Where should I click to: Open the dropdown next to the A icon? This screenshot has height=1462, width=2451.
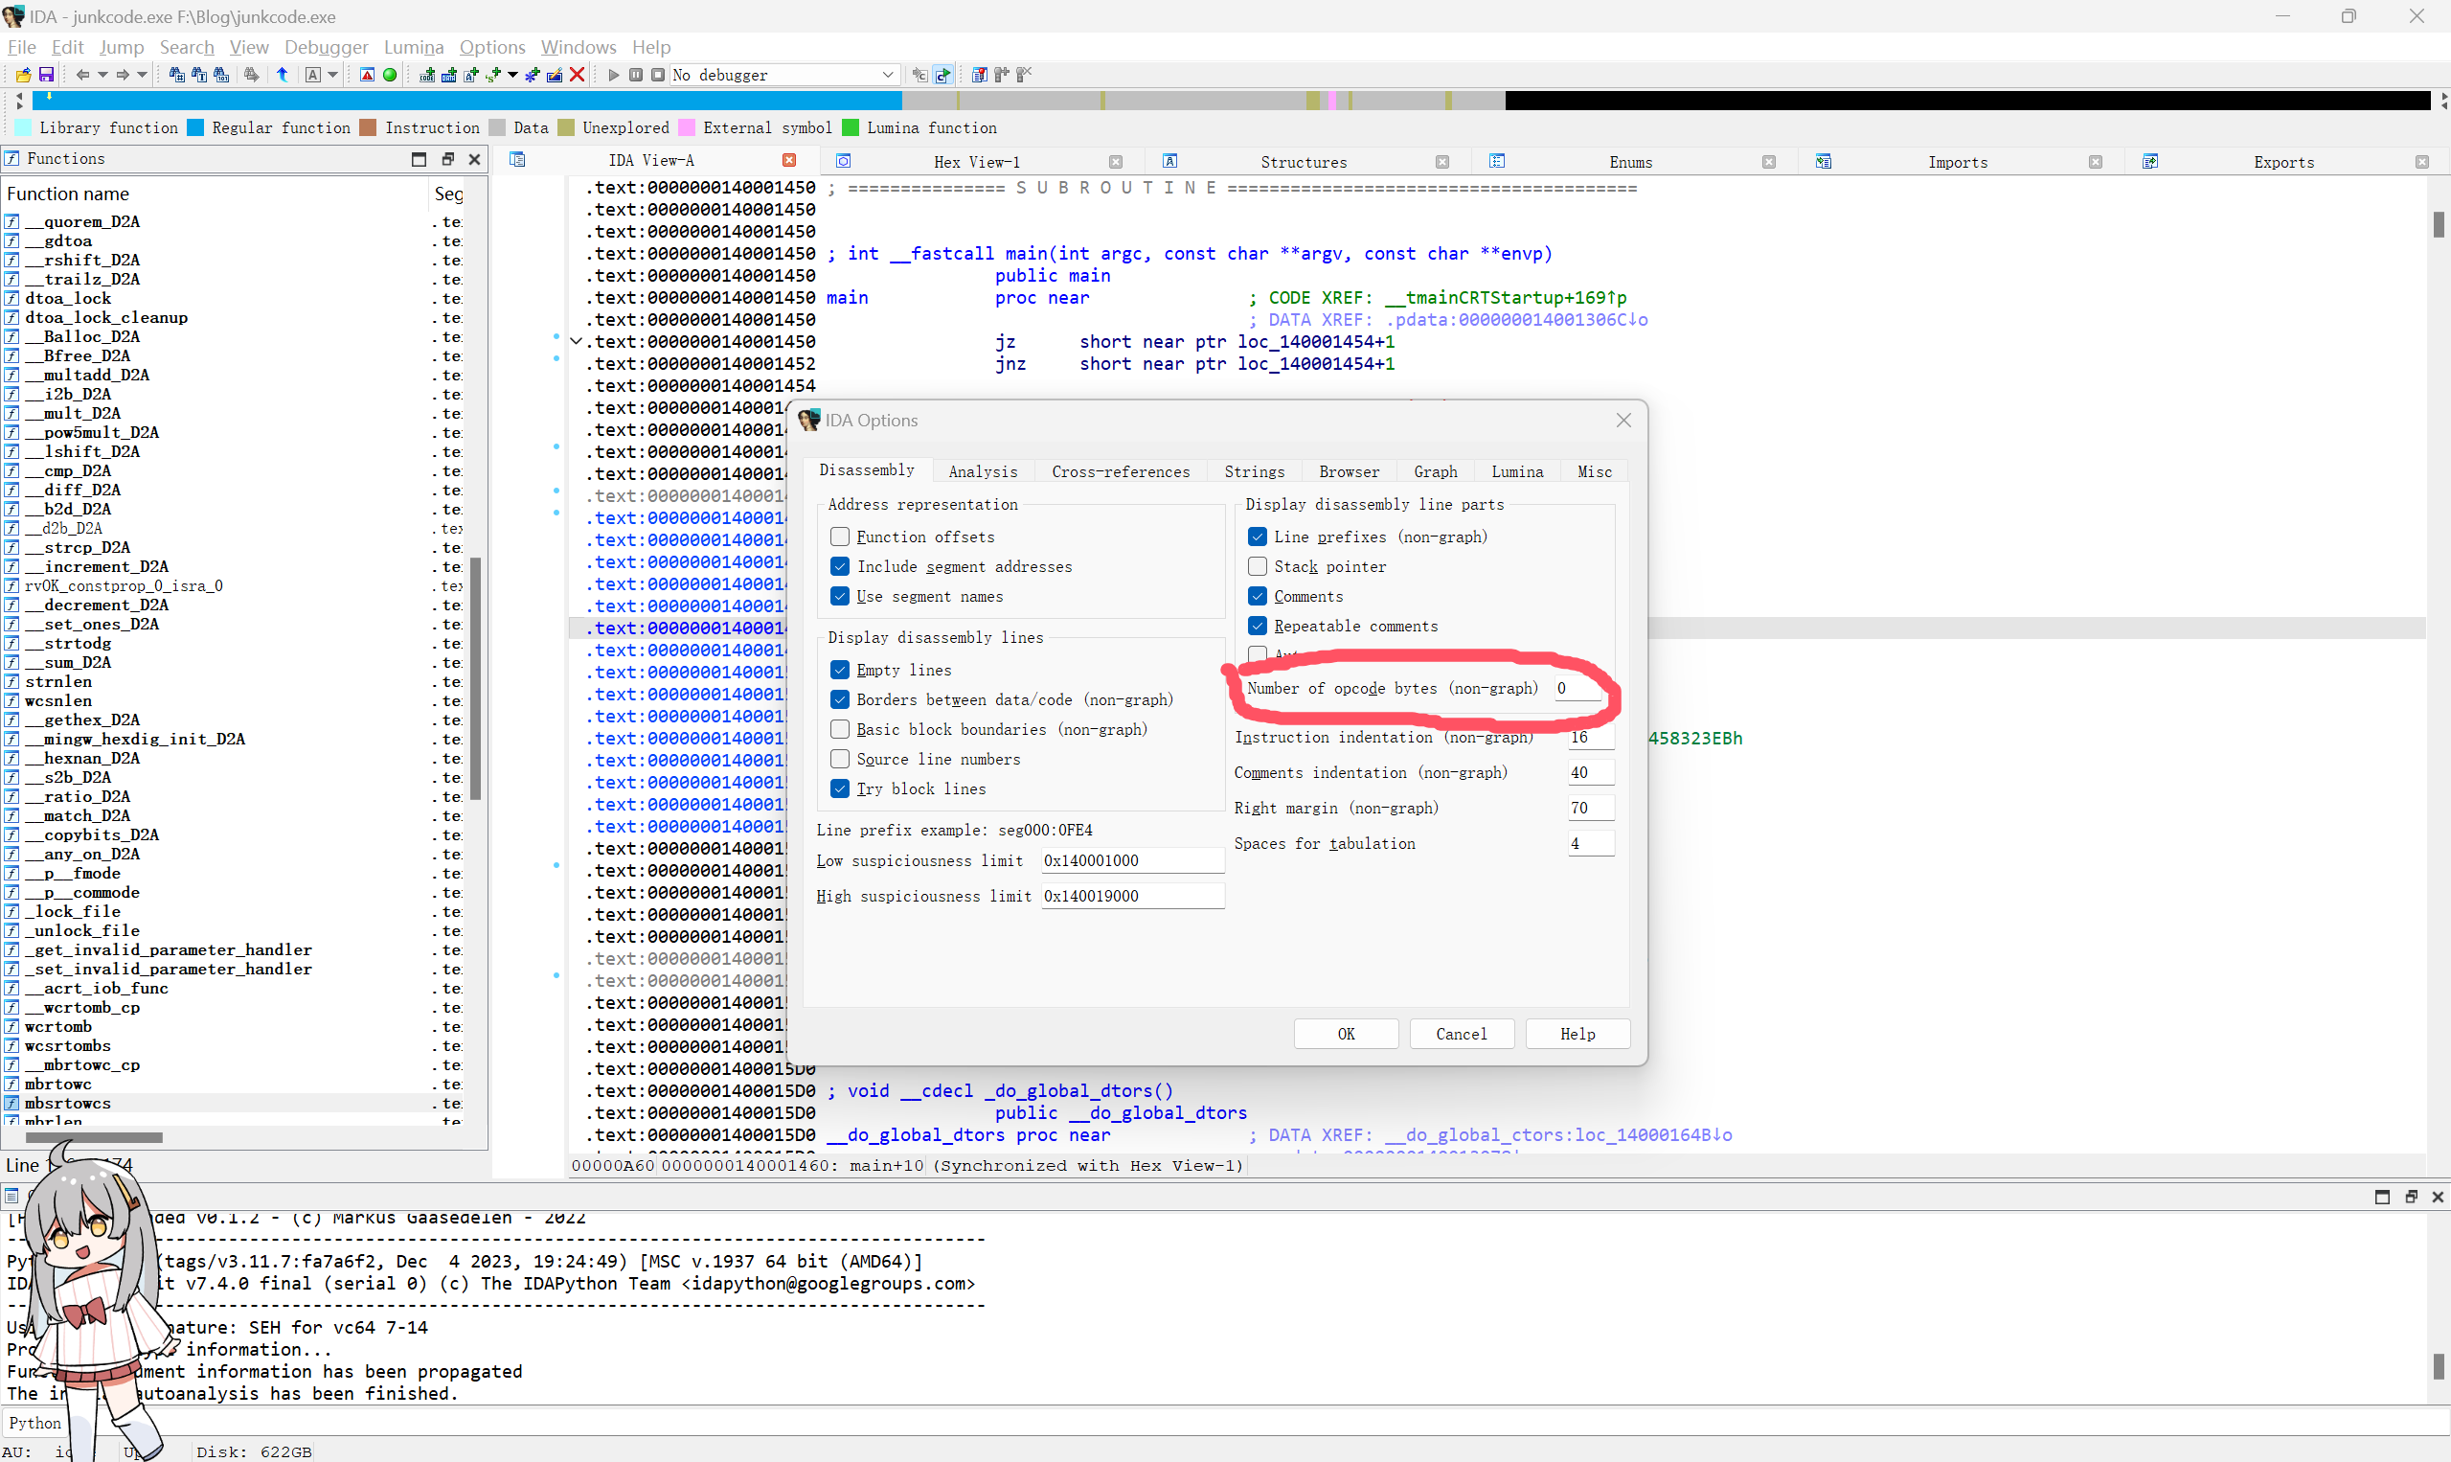(333, 75)
